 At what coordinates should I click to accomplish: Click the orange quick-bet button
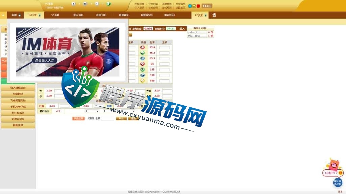pyautogui.click(x=78, y=118)
